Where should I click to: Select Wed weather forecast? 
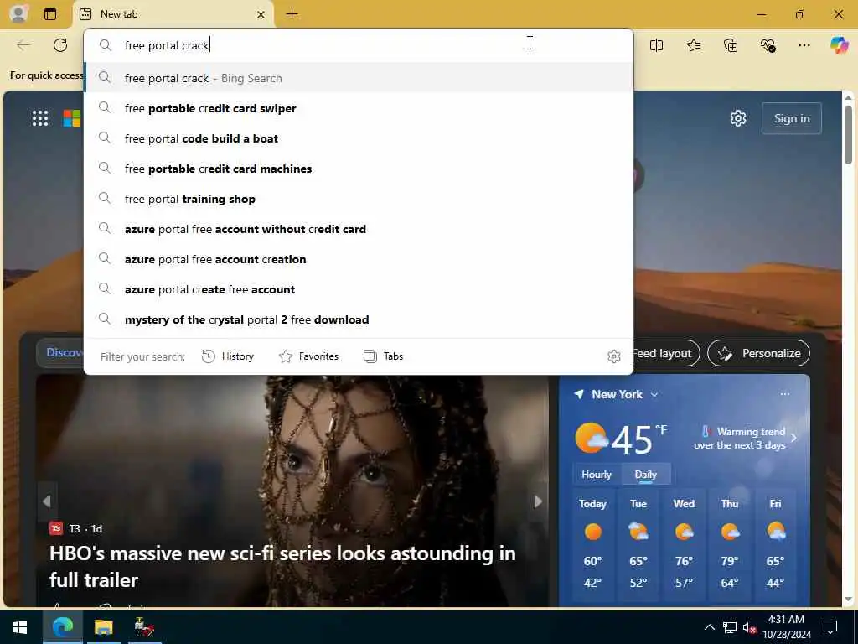(x=684, y=543)
